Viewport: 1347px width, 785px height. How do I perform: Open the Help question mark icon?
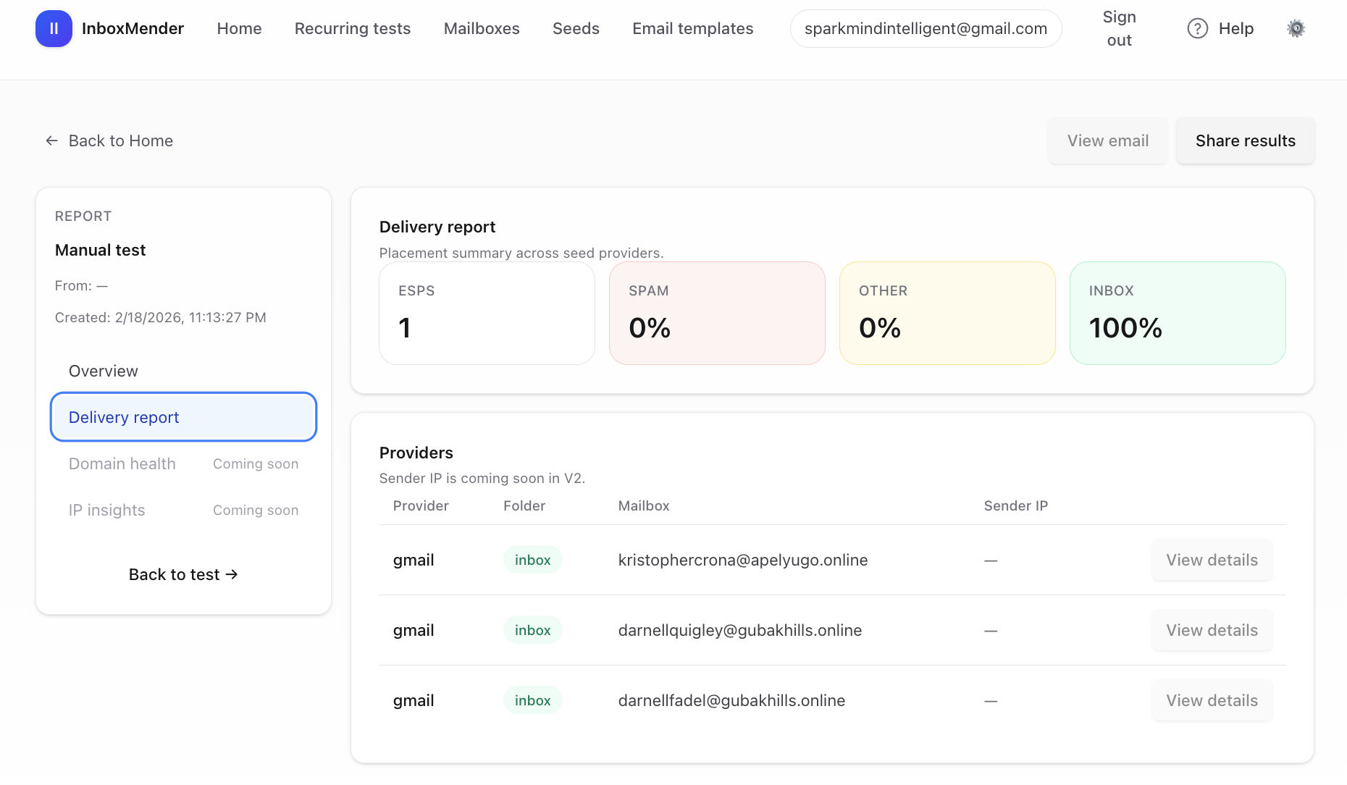[1197, 28]
